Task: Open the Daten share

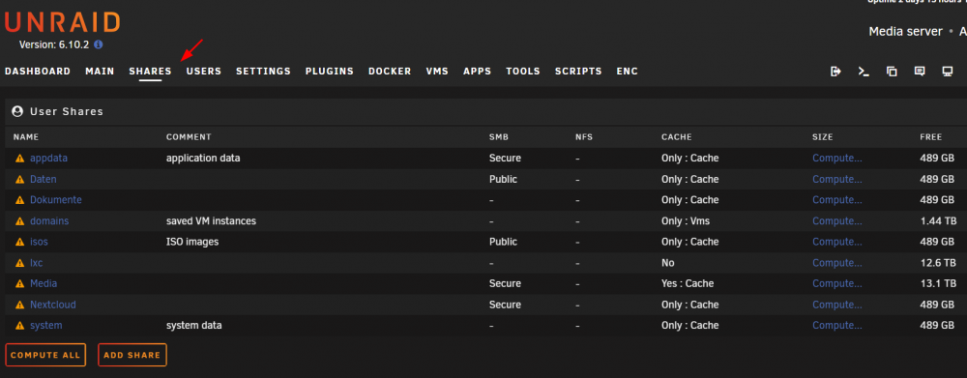Action: coord(44,180)
